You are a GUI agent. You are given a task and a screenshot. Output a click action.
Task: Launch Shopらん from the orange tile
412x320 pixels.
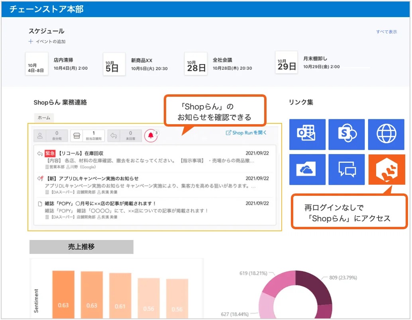click(x=386, y=170)
